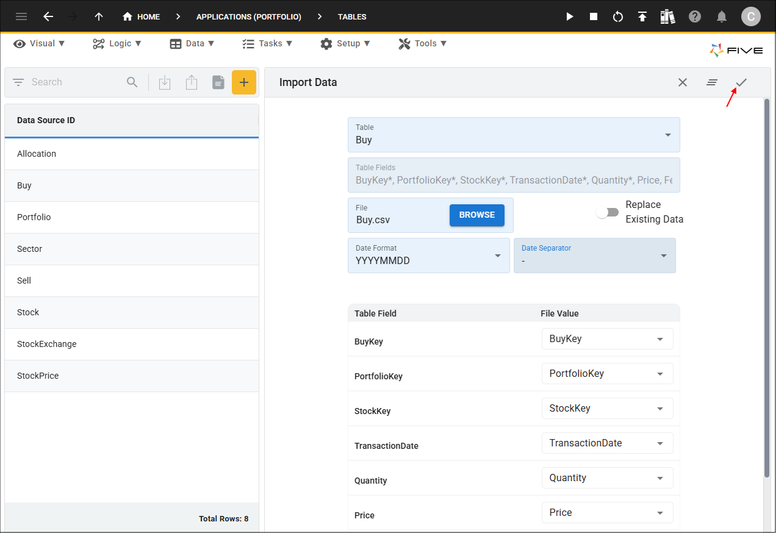Open the hamburger navigation menu
The height and width of the screenshot is (533, 776).
click(21, 16)
